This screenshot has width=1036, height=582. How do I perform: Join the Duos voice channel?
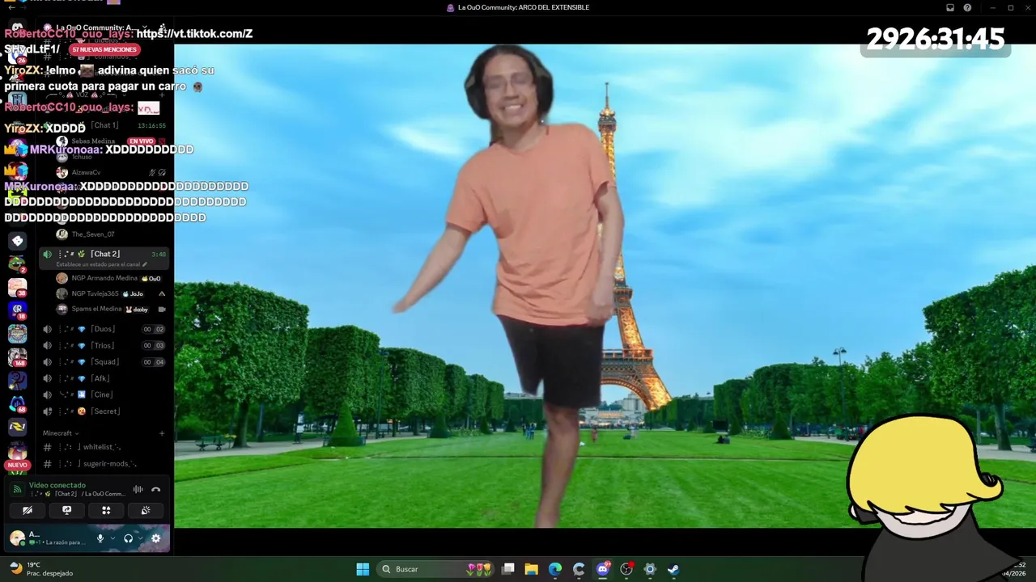click(104, 329)
